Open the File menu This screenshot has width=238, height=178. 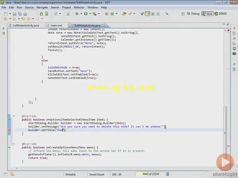pos(4,7)
